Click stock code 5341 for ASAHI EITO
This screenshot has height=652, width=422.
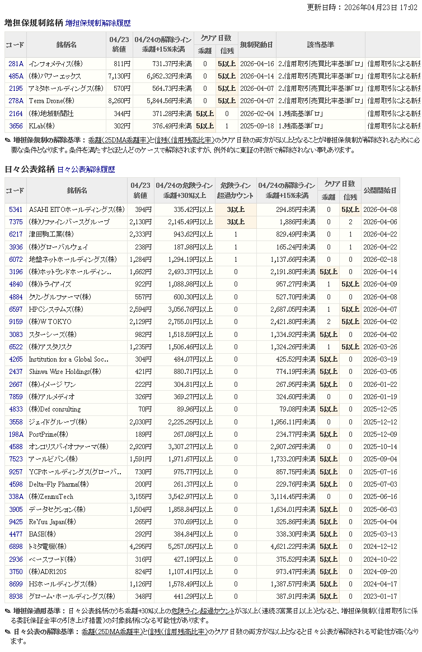[x=16, y=210]
